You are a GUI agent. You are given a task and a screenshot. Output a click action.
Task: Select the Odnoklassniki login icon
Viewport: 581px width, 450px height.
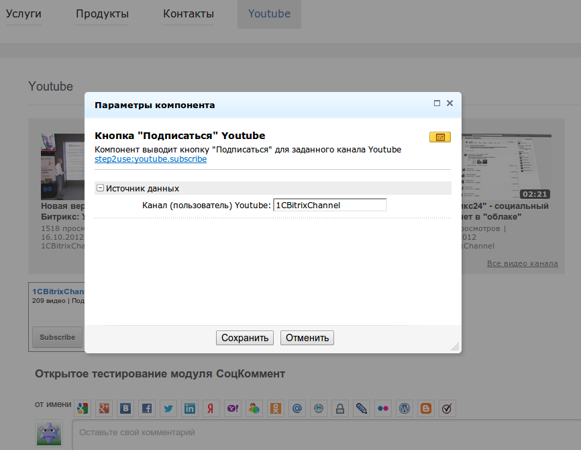(276, 408)
